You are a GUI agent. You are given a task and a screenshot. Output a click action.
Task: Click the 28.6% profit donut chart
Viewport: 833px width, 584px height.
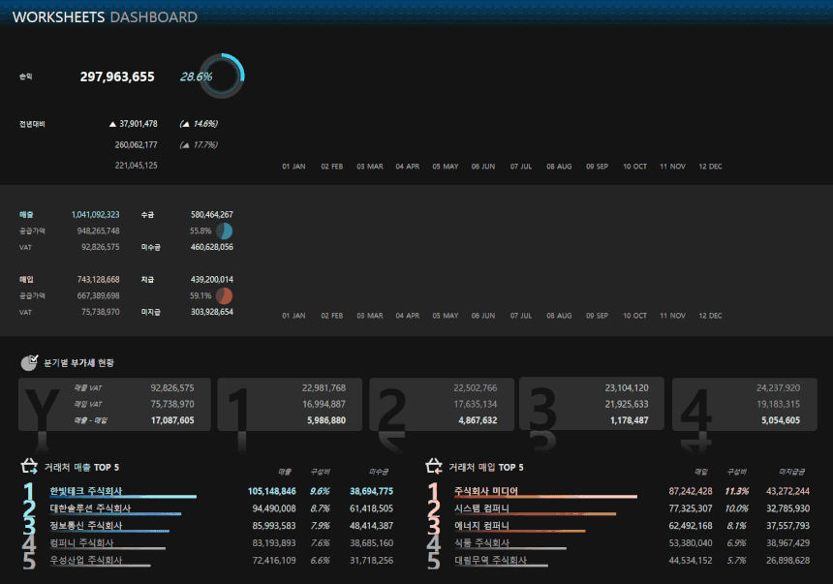(222, 77)
